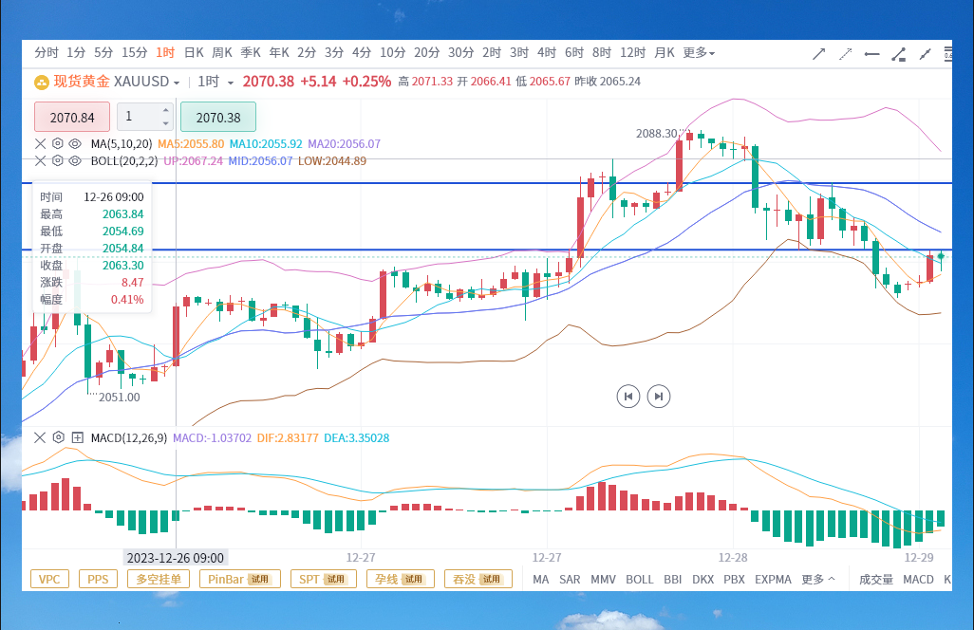Click the gold XAUUSD symbol icon
974x630 pixels.
point(42,82)
